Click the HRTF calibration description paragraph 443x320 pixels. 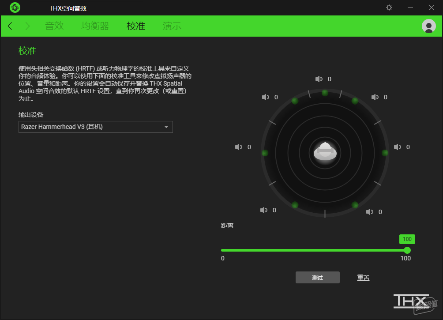pyautogui.click(x=105, y=83)
